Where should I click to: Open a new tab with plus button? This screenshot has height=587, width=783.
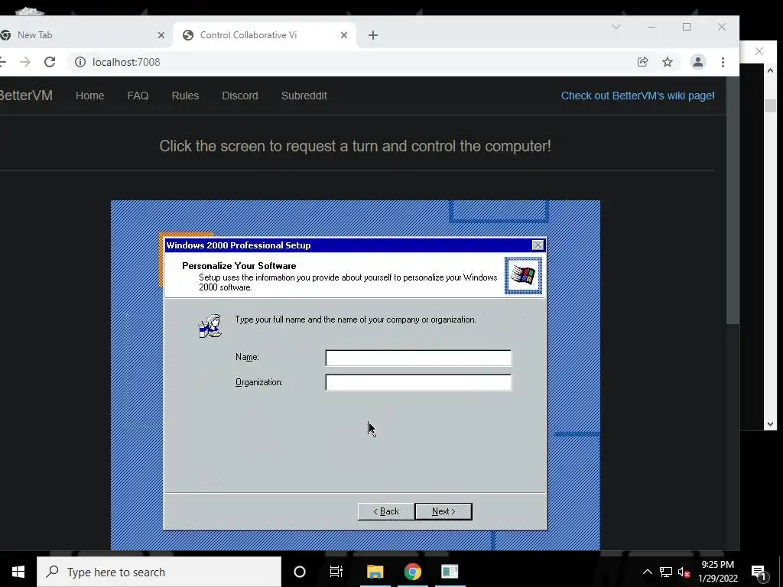[x=373, y=35]
